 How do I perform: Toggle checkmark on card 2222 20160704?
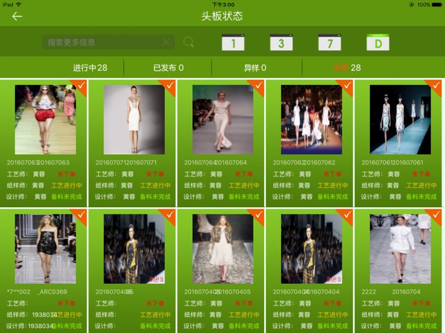[x=436, y=215]
